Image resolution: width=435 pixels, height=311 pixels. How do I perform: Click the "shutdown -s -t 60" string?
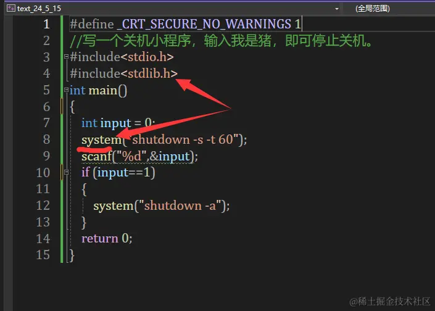tap(183, 139)
